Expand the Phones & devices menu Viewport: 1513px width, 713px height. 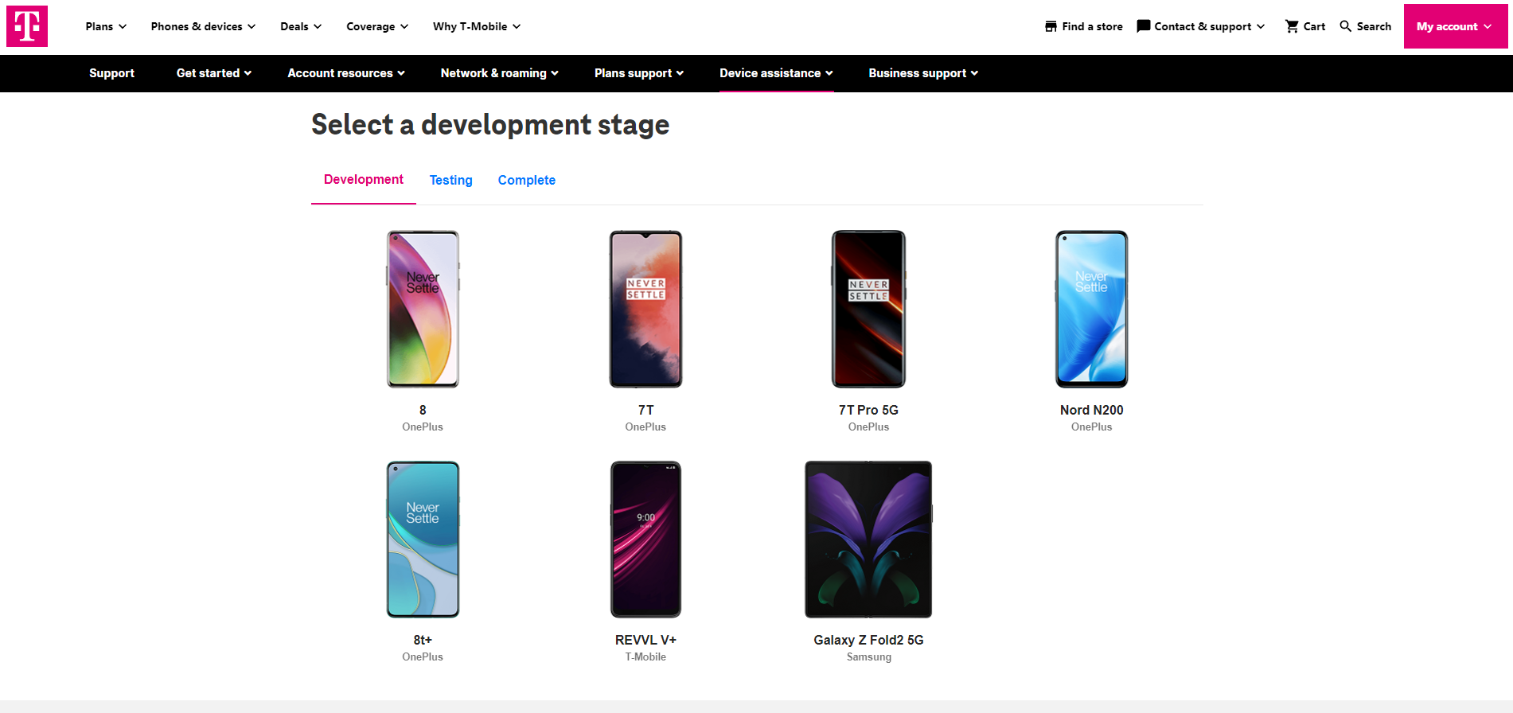coord(203,26)
